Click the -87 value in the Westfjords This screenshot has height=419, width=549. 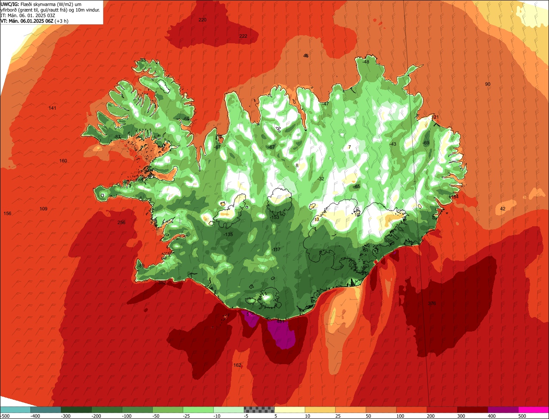click(x=117, y=137)
